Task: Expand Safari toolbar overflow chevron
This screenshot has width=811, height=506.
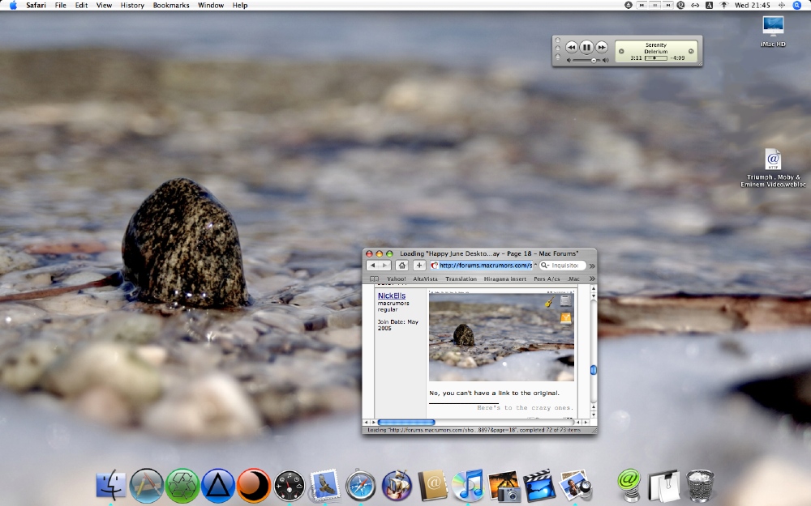Action: click(591, 266)
